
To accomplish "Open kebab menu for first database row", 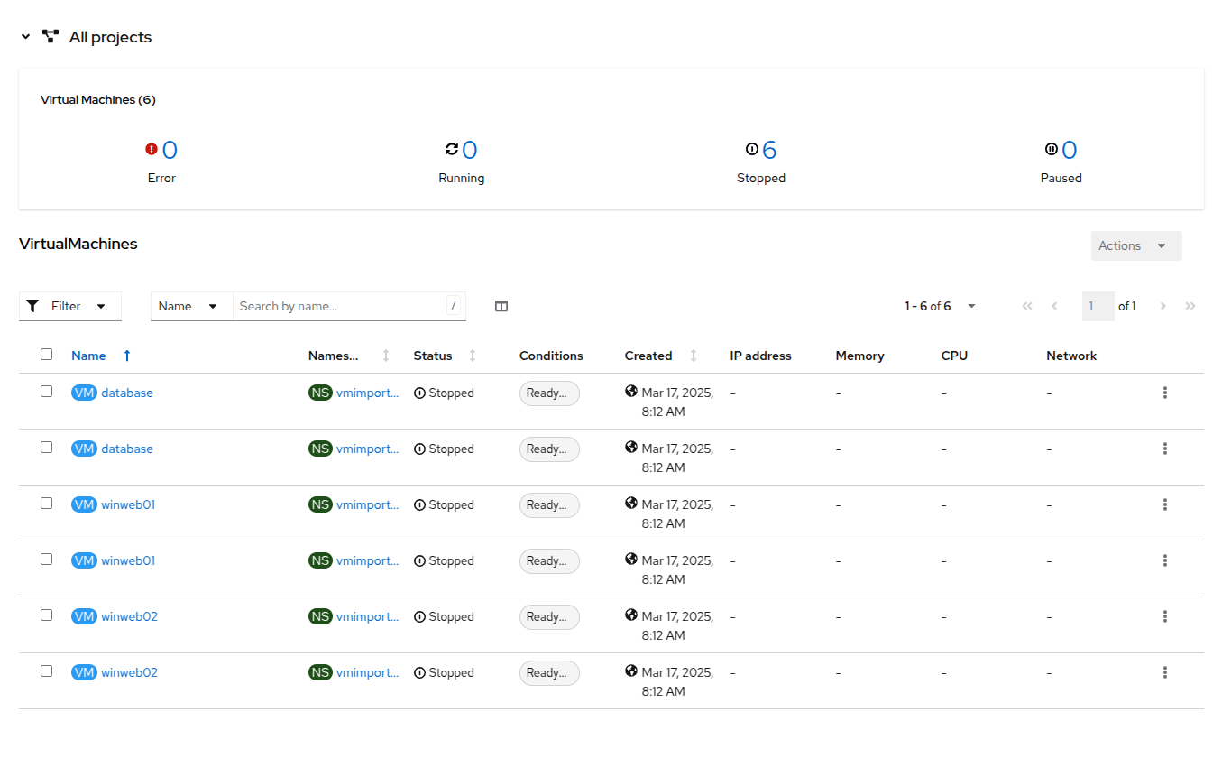I will click(x=1164, y=393).
